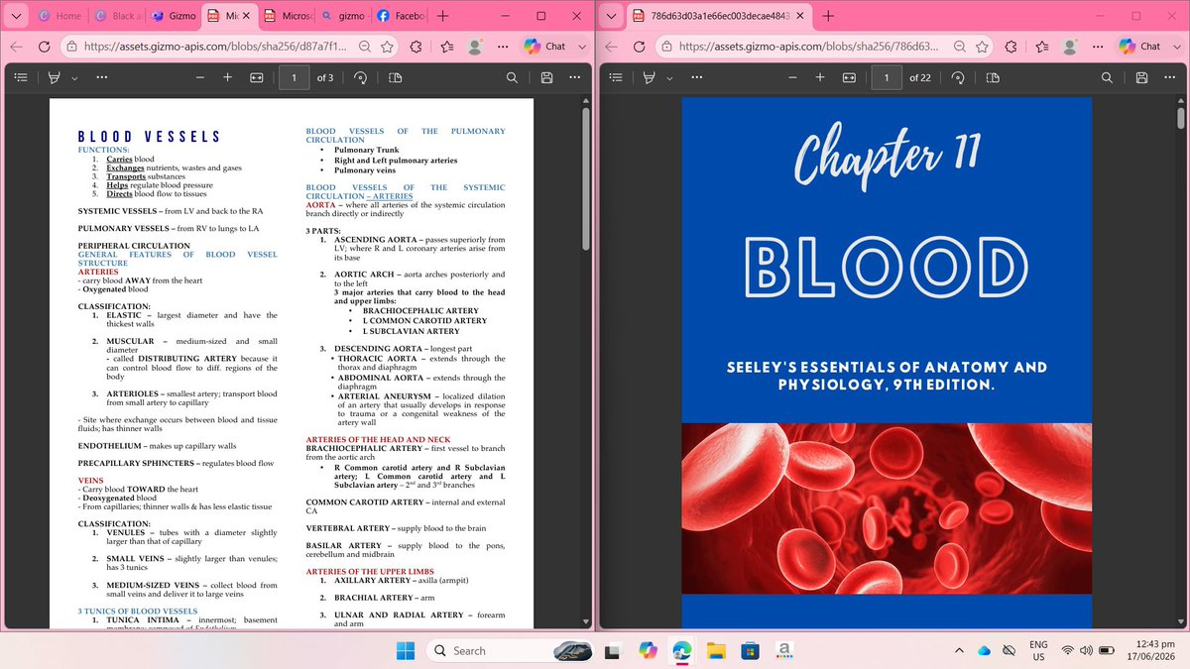Click address bar zoom icon in left browser

point(364,47)
